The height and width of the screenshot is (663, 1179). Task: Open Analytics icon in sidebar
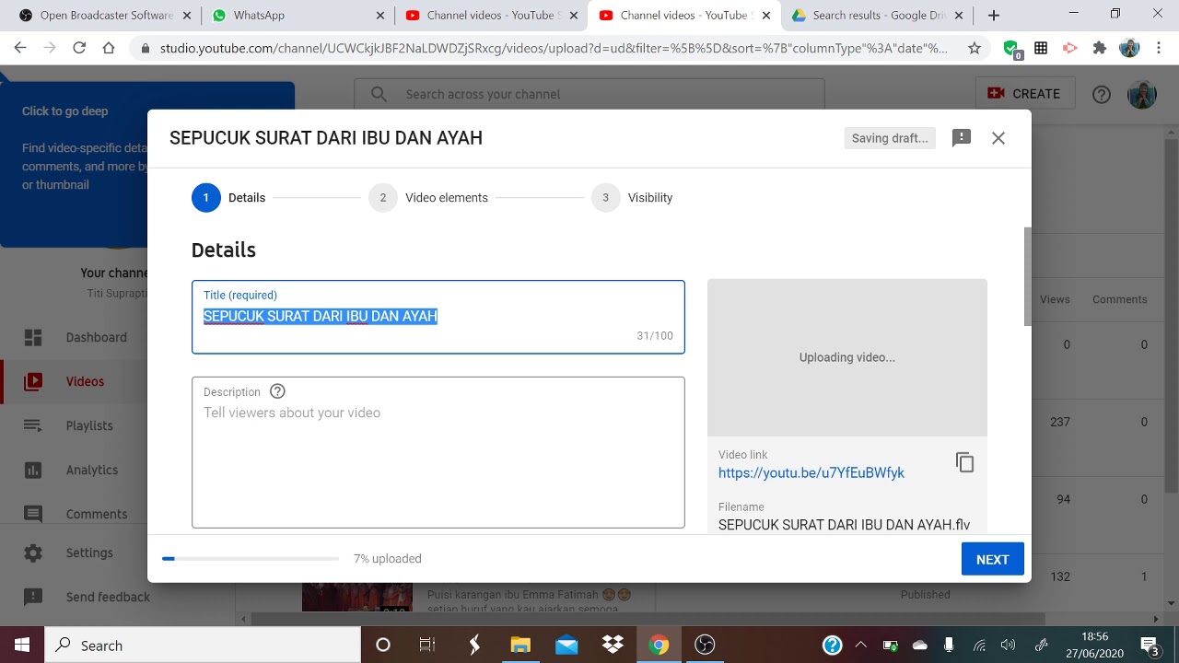(x=33, y=470)
